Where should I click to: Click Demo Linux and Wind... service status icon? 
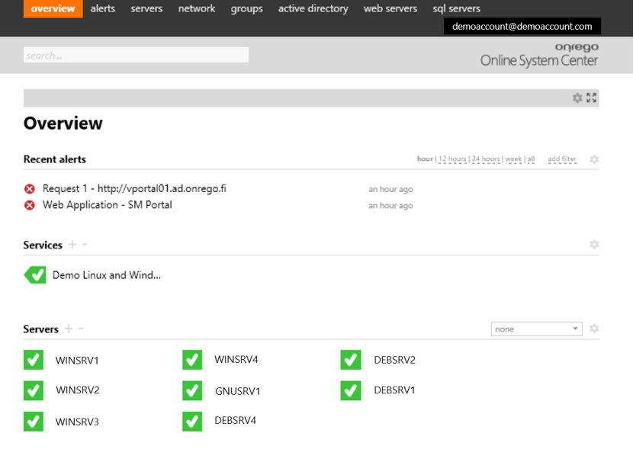(35, 274)
